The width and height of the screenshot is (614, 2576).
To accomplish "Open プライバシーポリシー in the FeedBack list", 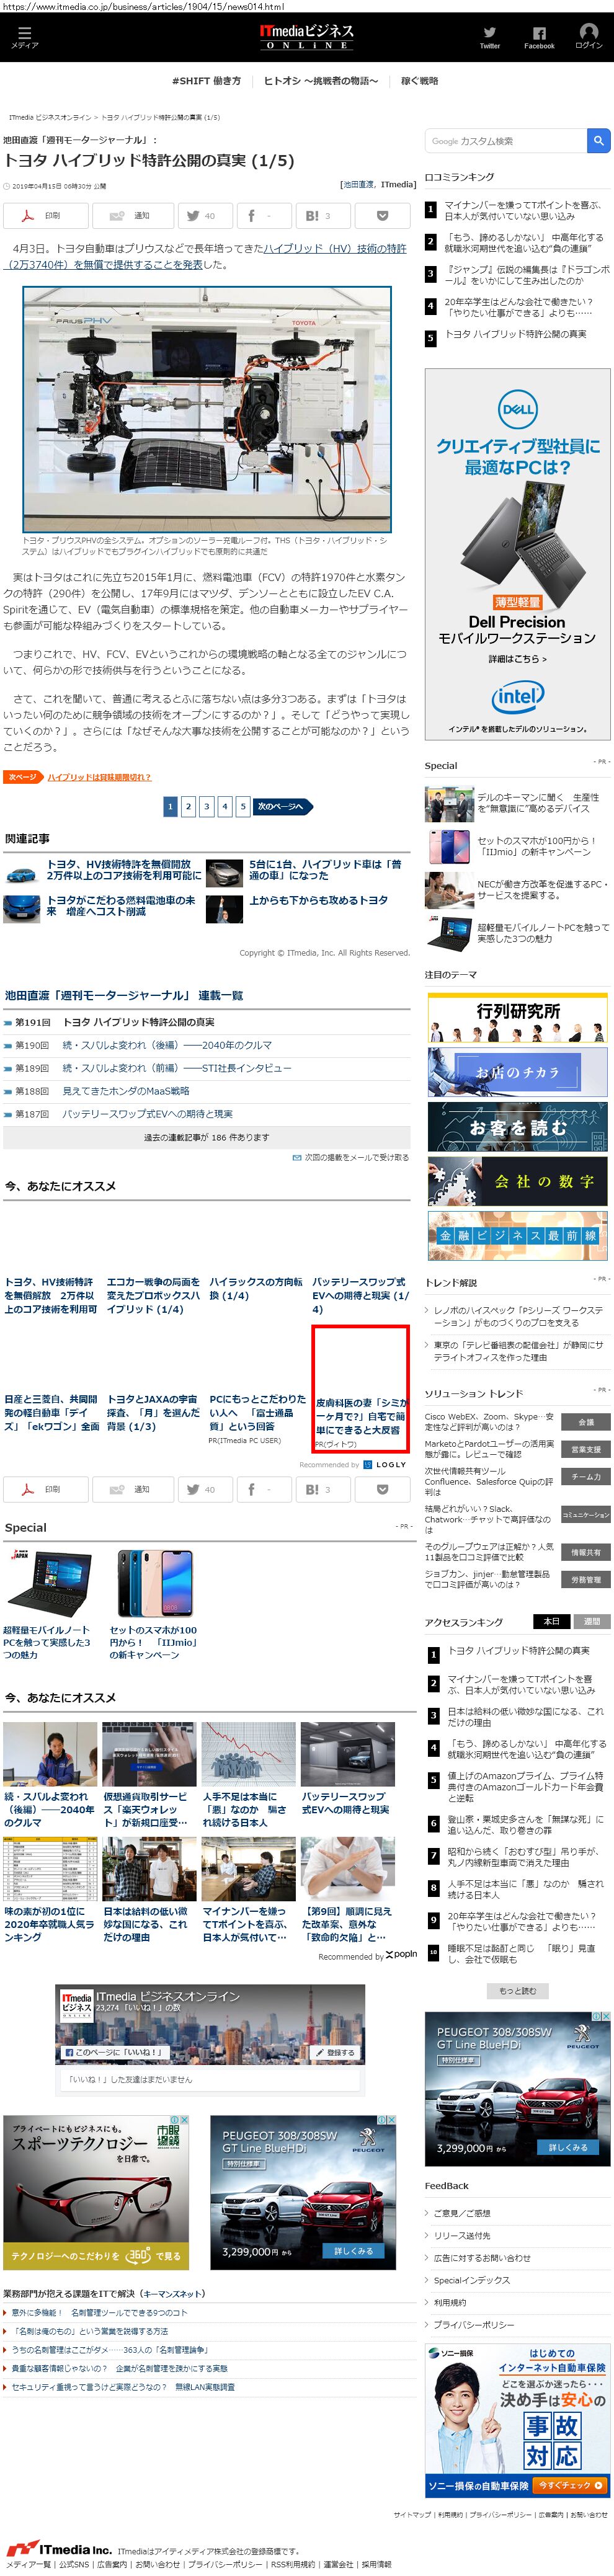I will click(x=474, y=2325).
